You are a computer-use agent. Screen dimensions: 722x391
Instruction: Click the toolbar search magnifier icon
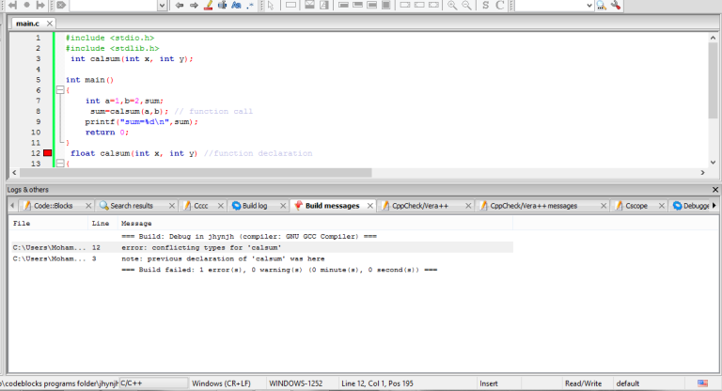(x=602, y=6)
